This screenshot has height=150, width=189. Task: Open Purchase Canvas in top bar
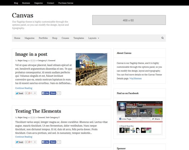point(66,3)
